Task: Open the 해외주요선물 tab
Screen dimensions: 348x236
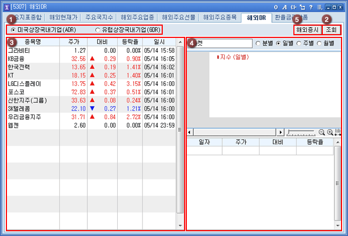Action: 180,17
